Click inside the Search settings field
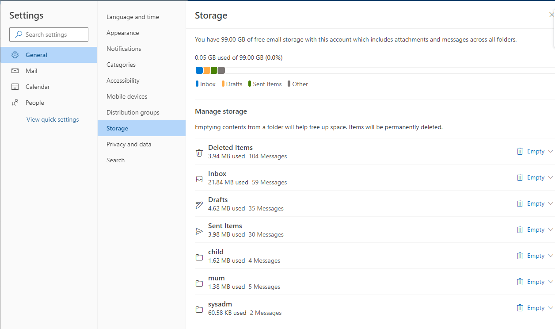Image resolution: width=555 pixels, height=329 pixels. tap(49, 34)
